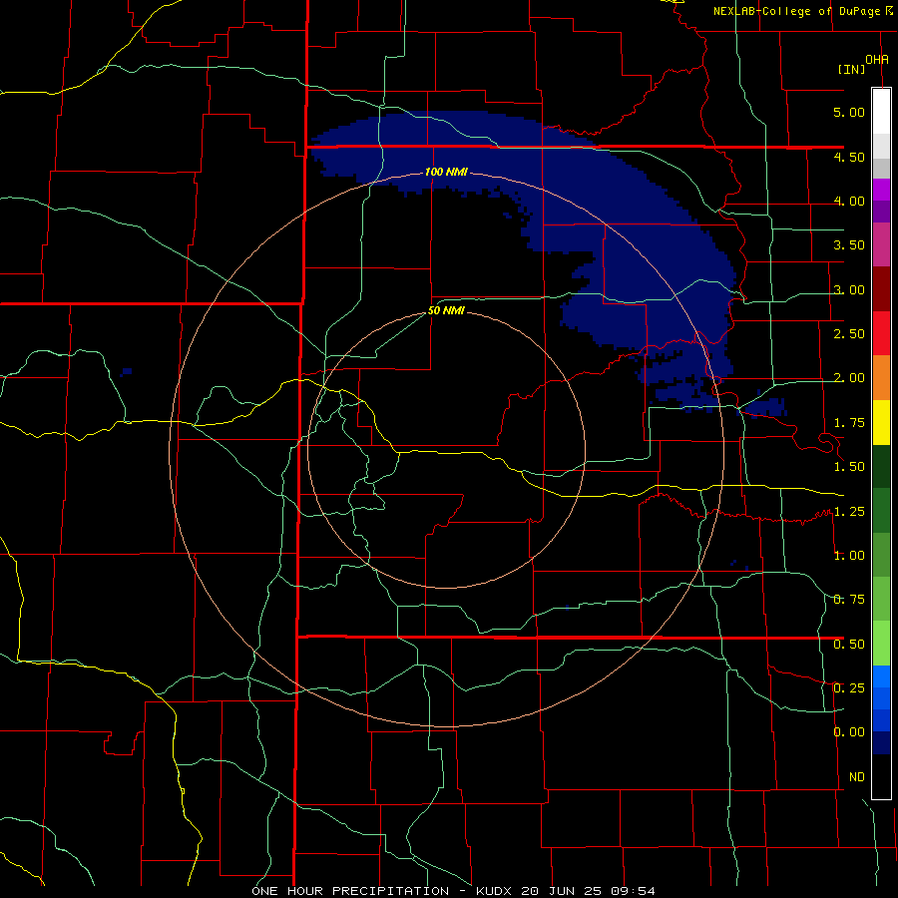898x898 pixels.
Task: Click the "1.75" legend value
Action: click(x=849, y=423)
